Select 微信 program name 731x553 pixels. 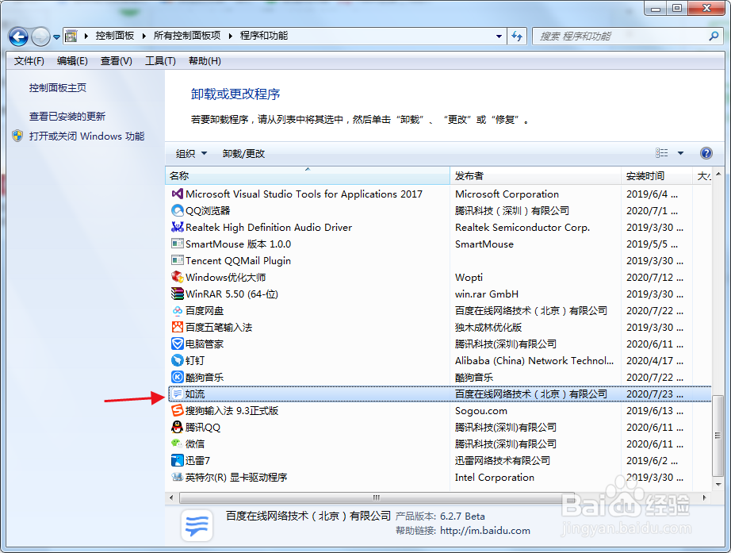(x=195, y=444)
